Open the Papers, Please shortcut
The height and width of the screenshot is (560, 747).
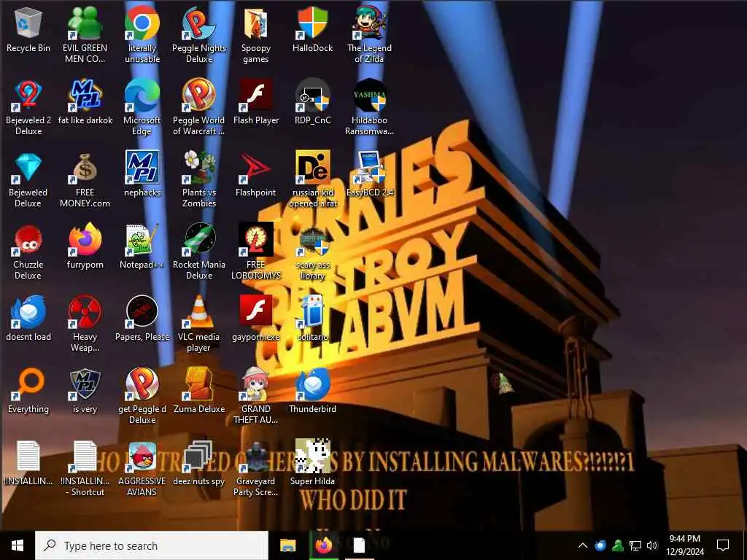(x=142, y=318)
